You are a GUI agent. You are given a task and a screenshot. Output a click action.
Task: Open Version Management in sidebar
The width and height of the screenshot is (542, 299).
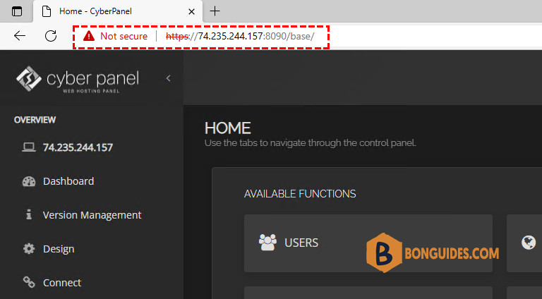(x=92, y=215)
